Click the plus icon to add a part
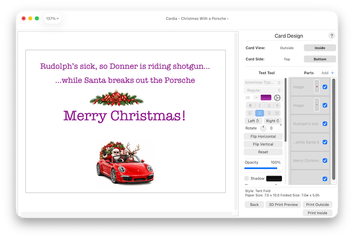The width and height of the screenshot is (354, 239). [332, 73]
